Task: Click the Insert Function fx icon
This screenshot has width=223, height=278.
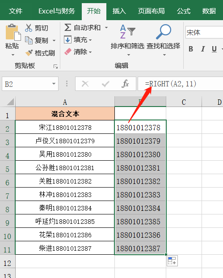Action: tap(125, 84)
